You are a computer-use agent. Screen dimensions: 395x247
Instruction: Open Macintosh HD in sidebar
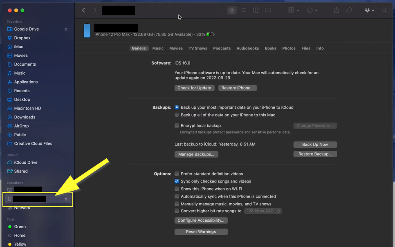[27, 109]
